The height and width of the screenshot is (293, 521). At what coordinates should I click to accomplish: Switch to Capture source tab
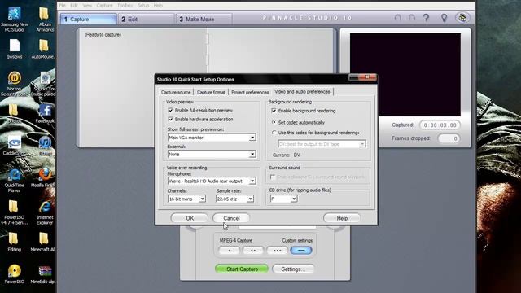coord(176,92)
